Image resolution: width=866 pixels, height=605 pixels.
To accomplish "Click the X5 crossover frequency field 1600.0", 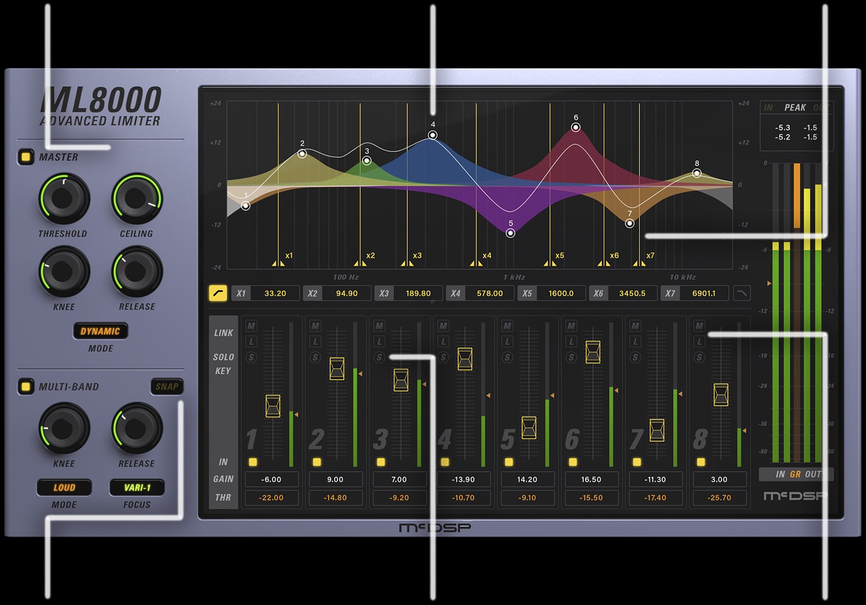I will 561,293.
